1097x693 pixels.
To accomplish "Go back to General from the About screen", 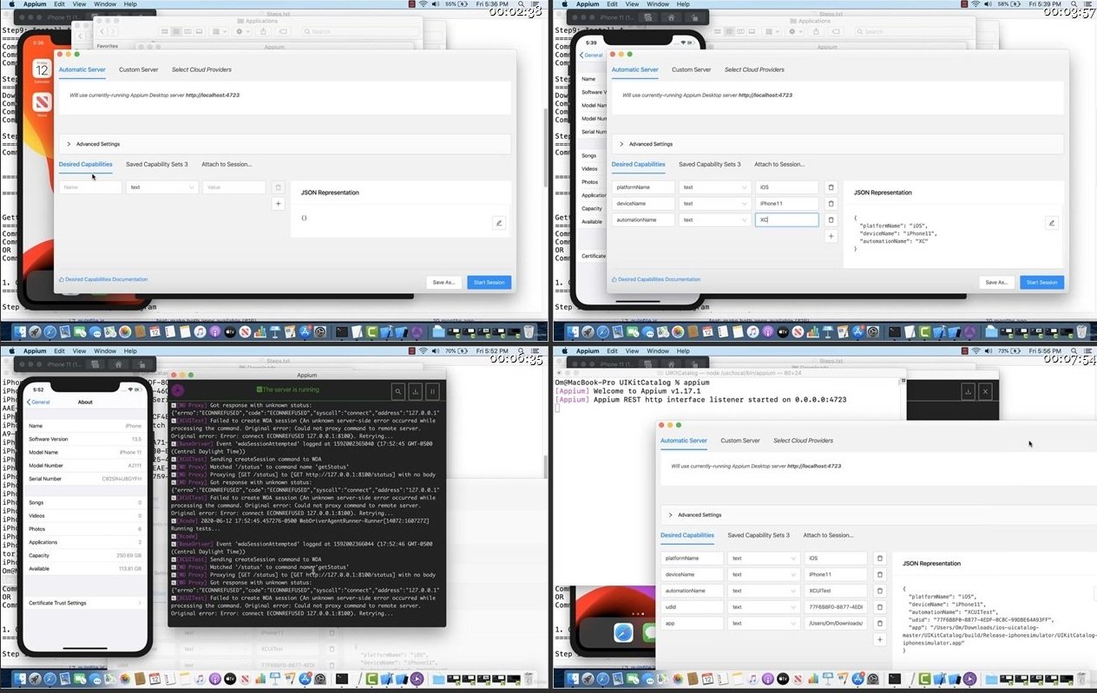I will [x=39, y=402].
